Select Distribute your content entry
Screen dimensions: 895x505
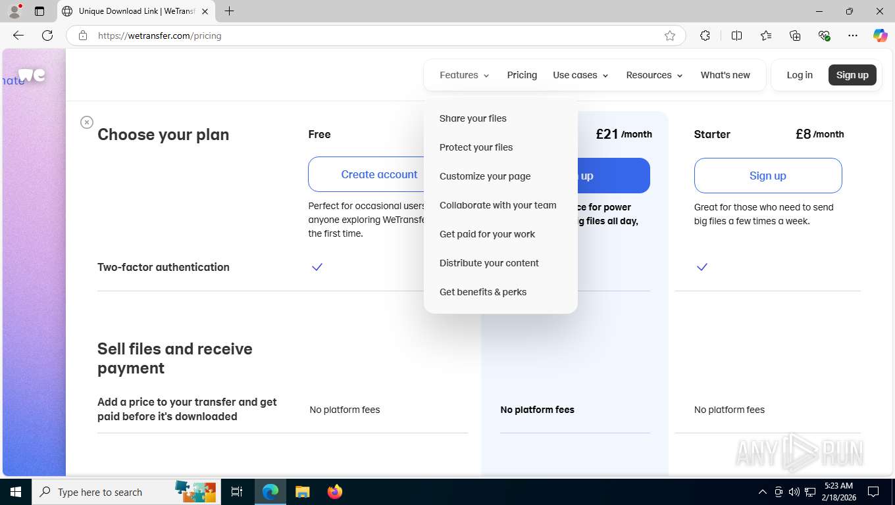(489, 263)
